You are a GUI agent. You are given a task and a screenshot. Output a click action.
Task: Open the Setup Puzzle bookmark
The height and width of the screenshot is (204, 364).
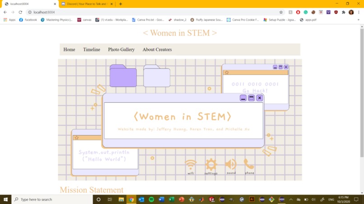pyautogui.click(x=280, y=20)
